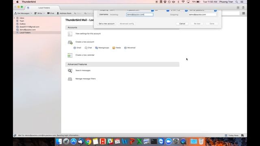Click 'Manage message filters' link
The width and height of the screenshot is (260, 146).
pyautogui.click(x=86, y=79)
